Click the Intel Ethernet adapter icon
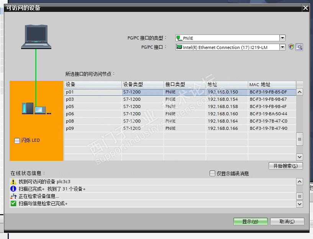Image resolution: width=313 pixels, height=239 pixels. coord(179,47)
